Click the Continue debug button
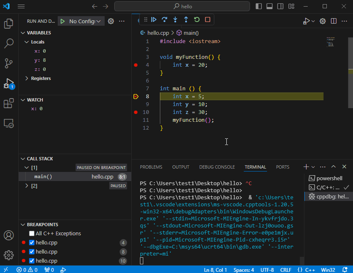 click(154, 19)
